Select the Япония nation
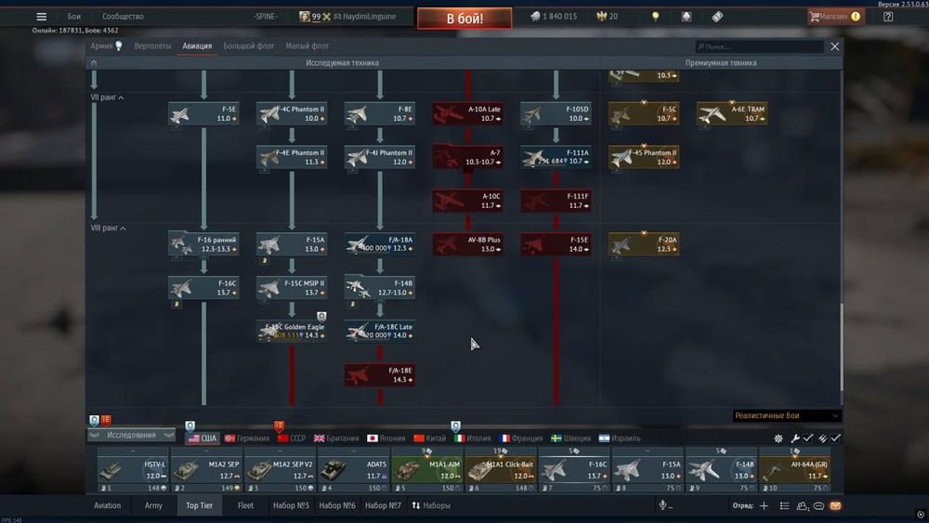The height and width of the screenshot is (523, 929). (x=386, y=438)
